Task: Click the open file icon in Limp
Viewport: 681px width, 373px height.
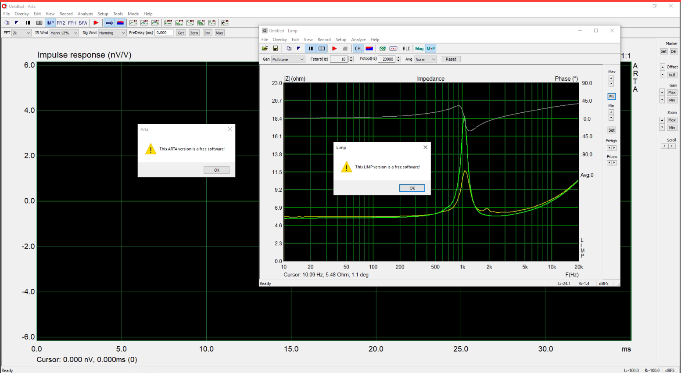Action: coord(265,49)
